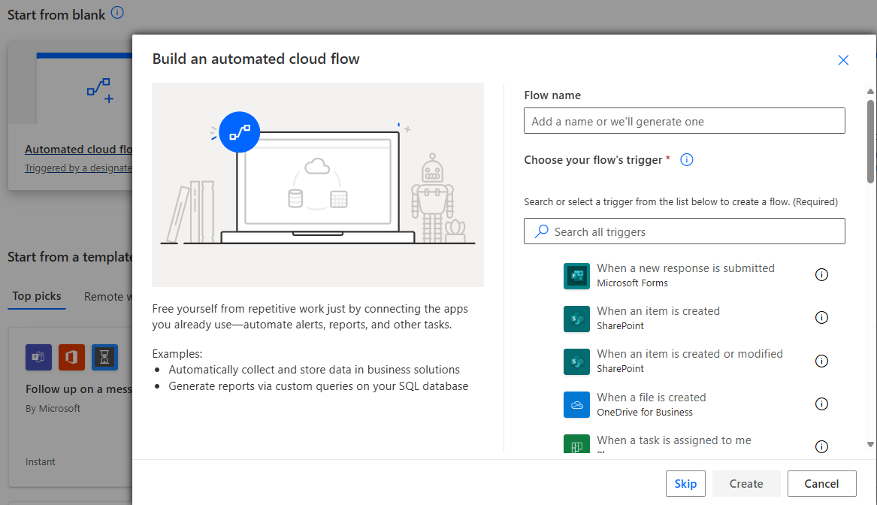Click the 'Search all triggers' box
Image resolution: width=877 pixels, height=505 pixels.
684,231
